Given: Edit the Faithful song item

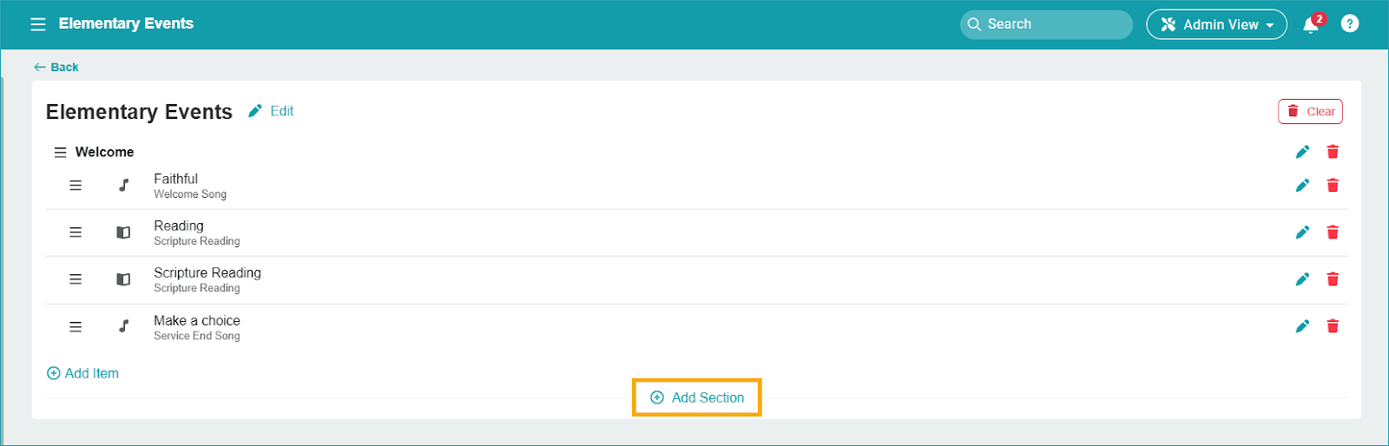Looking at the screenshot, I should (1302, 186).
